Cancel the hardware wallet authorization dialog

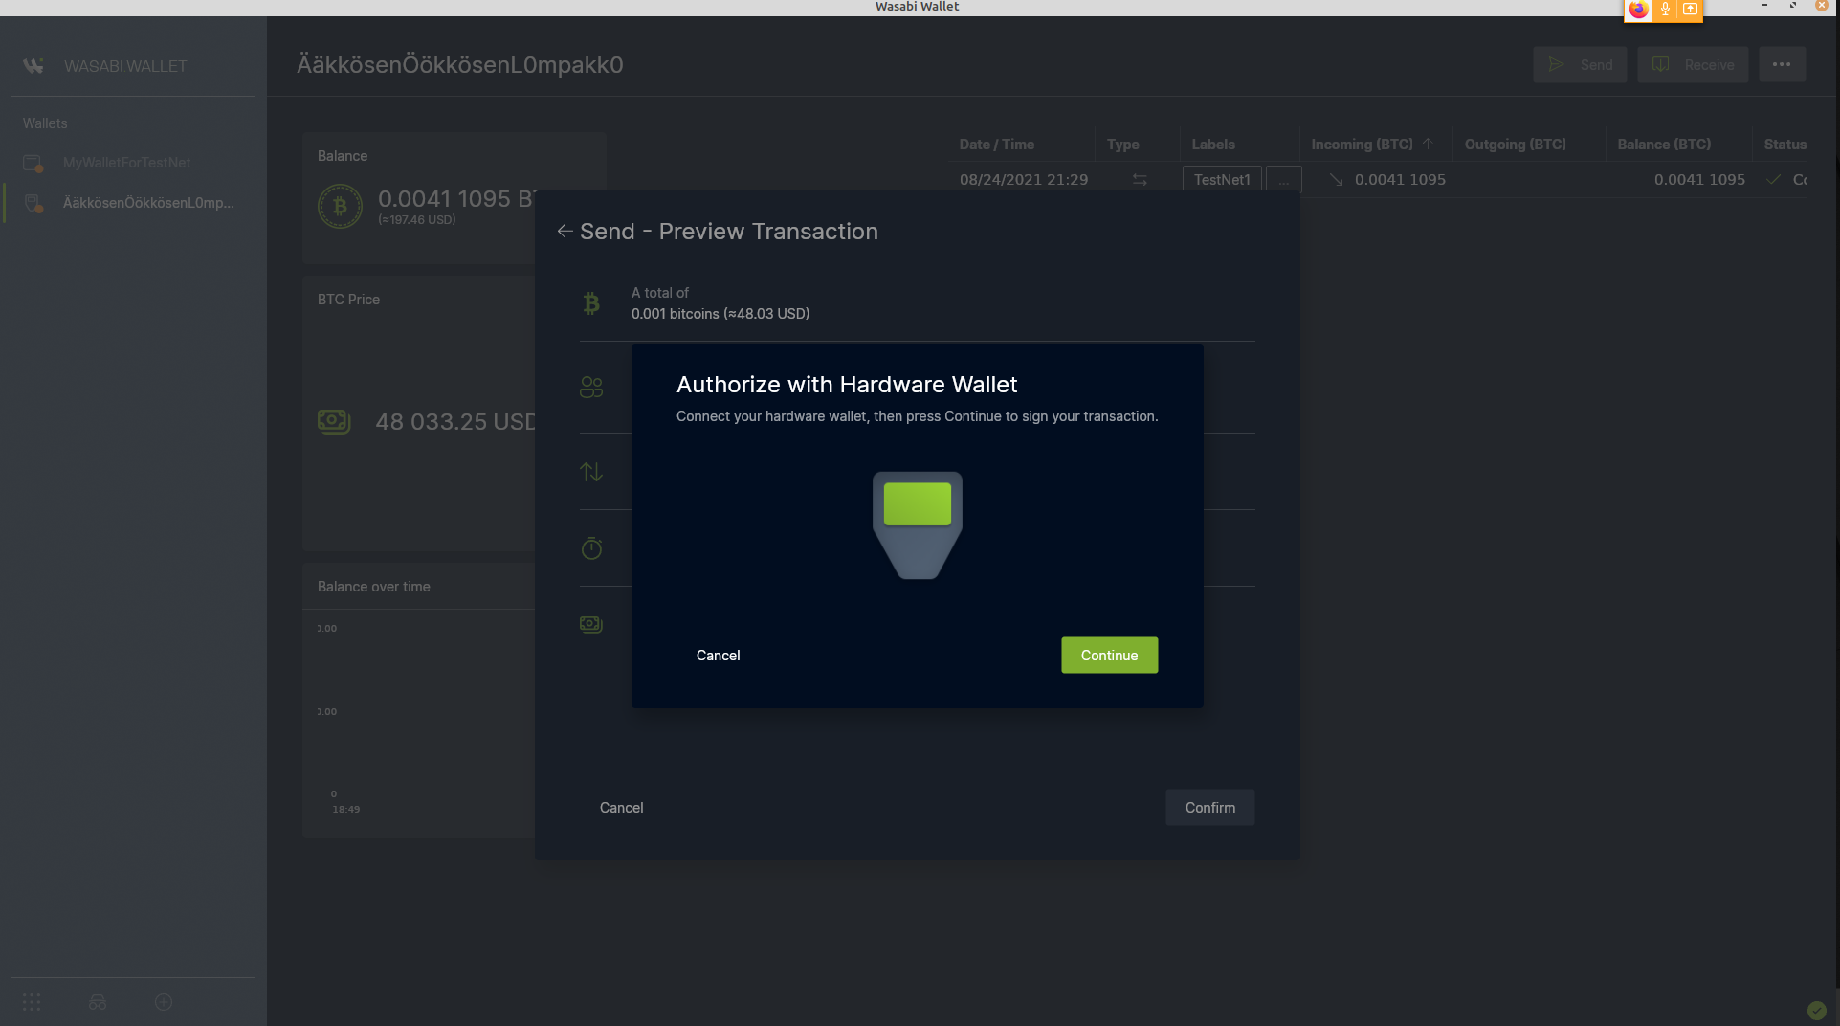click(x=718, y=655)
